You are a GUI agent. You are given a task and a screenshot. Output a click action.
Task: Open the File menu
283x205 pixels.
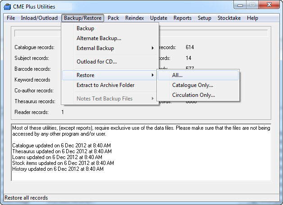pyautogui.click(x=11, y=18)
